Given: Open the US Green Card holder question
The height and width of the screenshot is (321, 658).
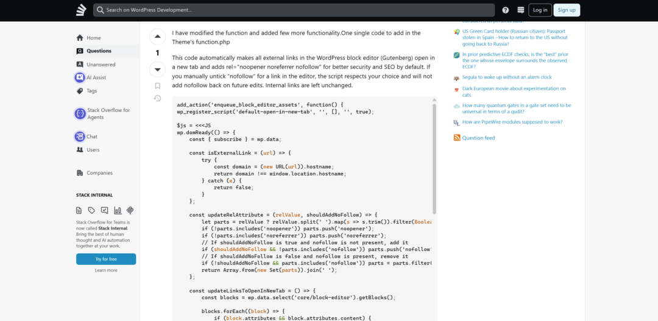Looking at the screenshot, I should click(514, 37).
